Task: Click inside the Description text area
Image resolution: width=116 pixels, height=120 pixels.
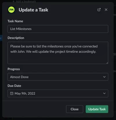Action: (58, 53)
